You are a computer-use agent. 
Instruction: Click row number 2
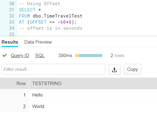pos(24,106)
